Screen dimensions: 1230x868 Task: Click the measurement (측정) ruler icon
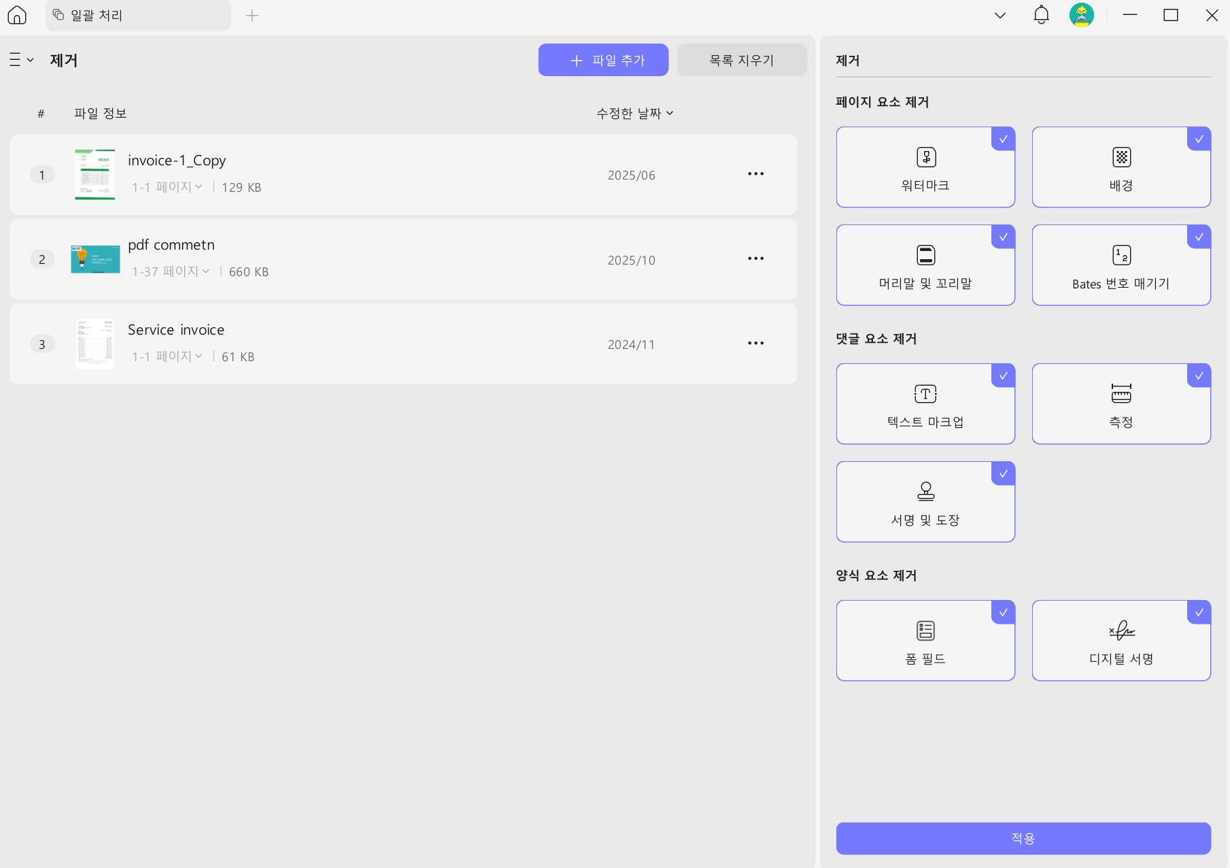[x=1121, y=393]
